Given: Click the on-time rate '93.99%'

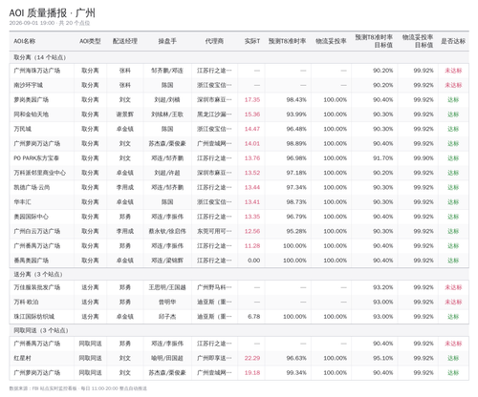Looking at the screenshot, I should tap(296, 115).
